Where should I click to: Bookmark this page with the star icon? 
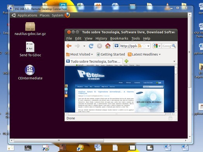point(144,46)
